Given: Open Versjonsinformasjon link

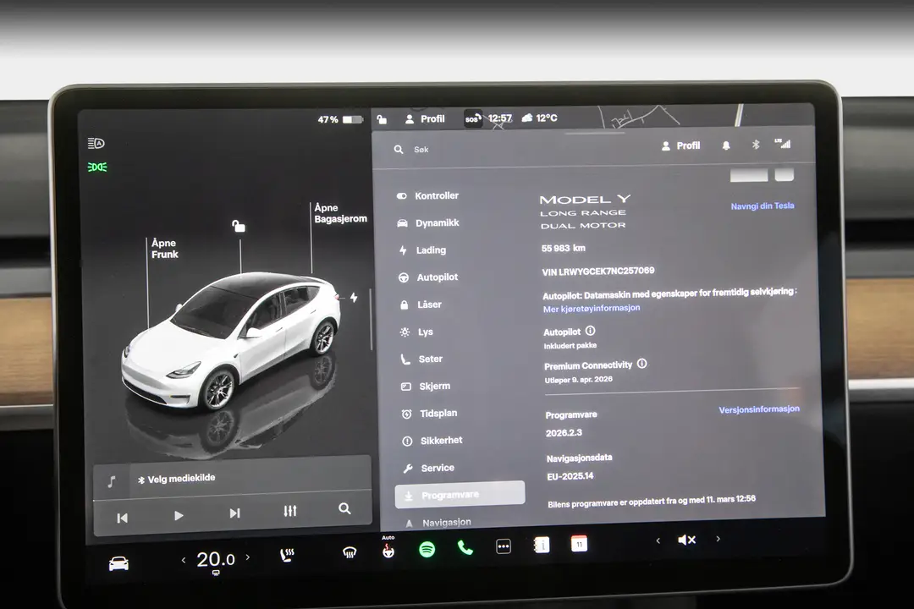Looking at the screenshot, I should pyautogui.click(x=759, y=409).
